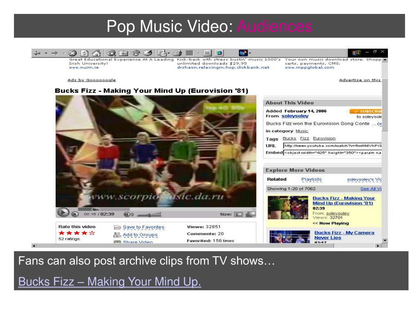
Task: Click the My Camera Never Lies thumbnail
Action: (290, 237)
